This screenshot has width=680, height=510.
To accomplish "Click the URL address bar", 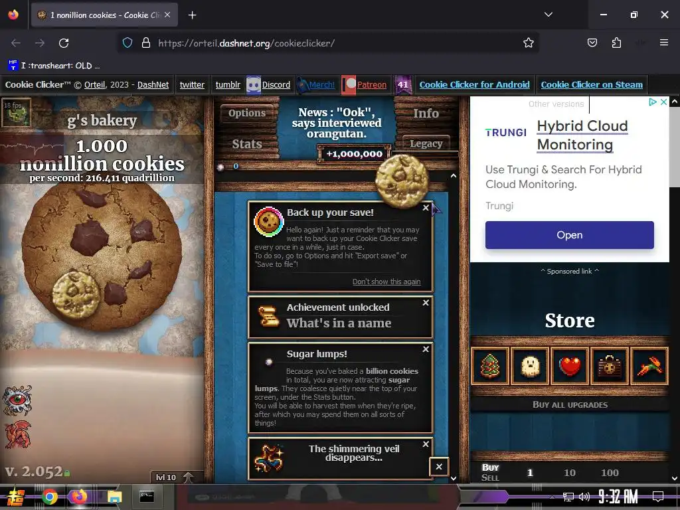I will coord(328,43).
